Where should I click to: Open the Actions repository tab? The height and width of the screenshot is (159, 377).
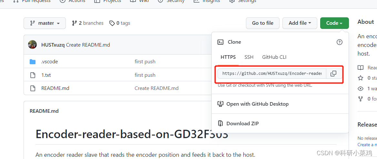coord(72,1)
